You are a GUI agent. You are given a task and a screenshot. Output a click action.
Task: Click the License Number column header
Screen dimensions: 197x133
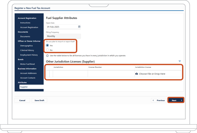[95, 67]
